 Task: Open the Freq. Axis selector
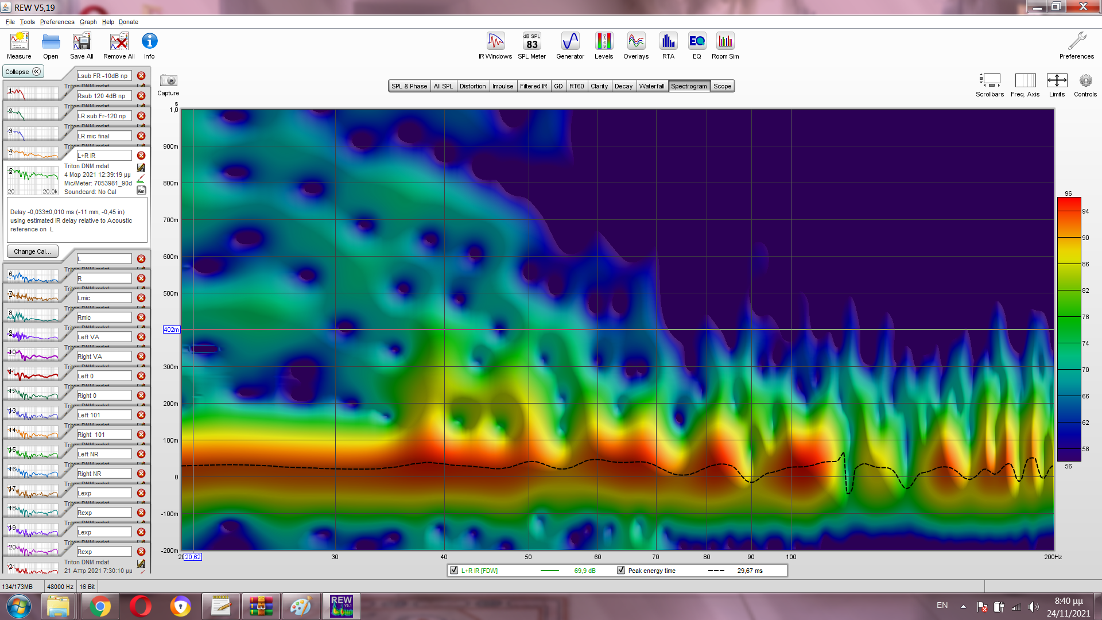1025,81
